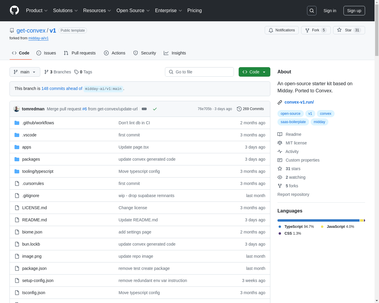
Task: Open the main branch selector dropdown
Action: click(x=25, y=72)
